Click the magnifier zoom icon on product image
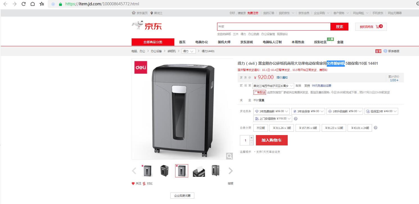Screen dimensions: 419x204 [x=229, y=156]
